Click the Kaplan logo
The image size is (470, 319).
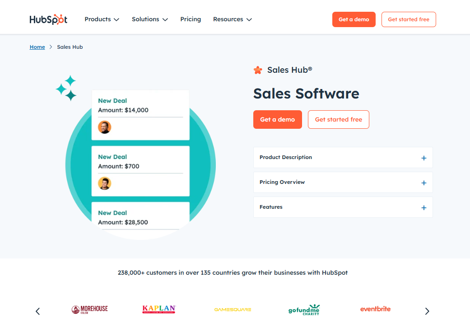pyautogui.click(x=159, y=310)
